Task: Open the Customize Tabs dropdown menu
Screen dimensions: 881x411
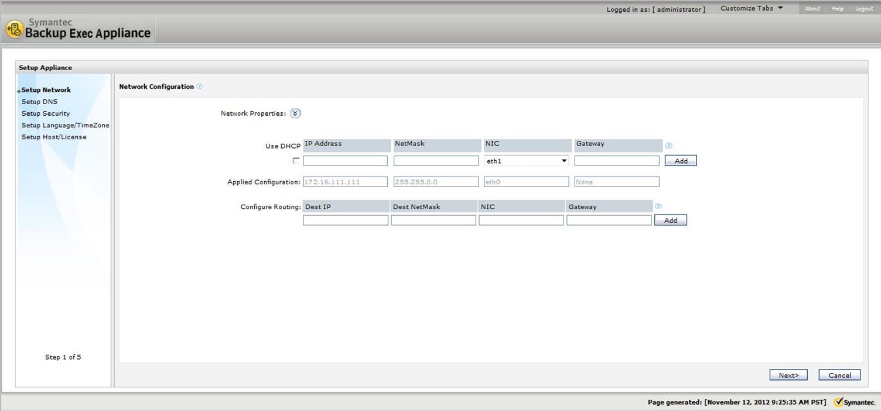Action: pos(752,8)
